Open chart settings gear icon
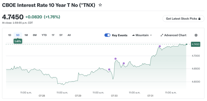The image size is (207, 101). 196,35
